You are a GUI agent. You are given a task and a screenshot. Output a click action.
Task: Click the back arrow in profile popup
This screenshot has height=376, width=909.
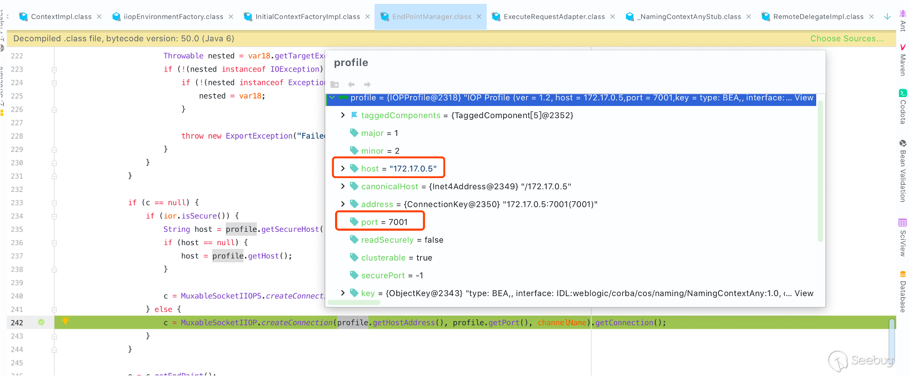[x=351, y=84]
